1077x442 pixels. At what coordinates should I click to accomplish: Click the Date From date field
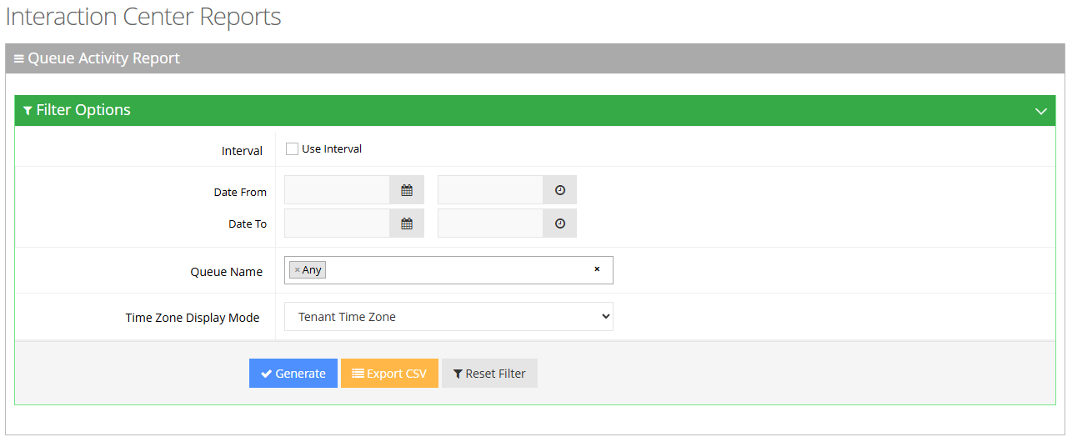tap(337, 190)
